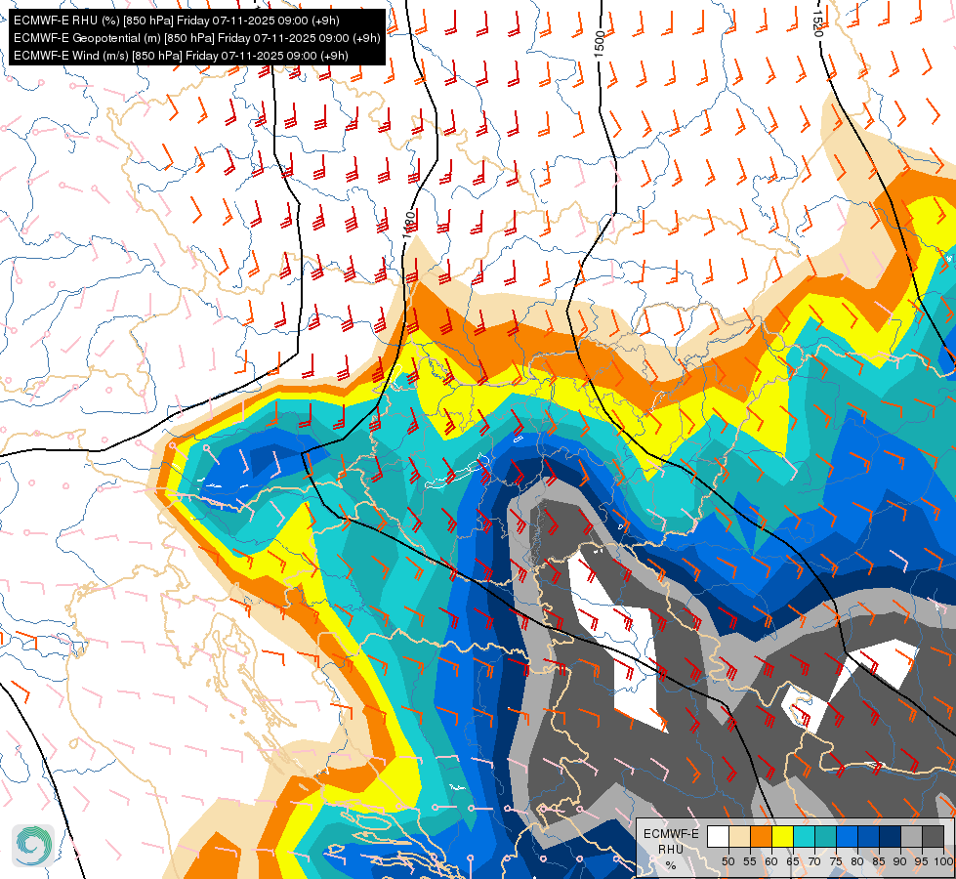Click the legend value 75
This screenshot has height=879, width=956.
click(836, 861)
